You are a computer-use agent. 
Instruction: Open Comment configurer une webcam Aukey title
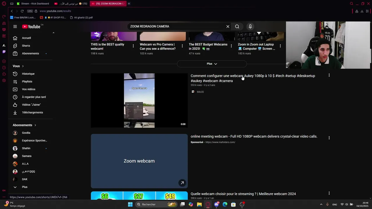(x=253, y=78)
